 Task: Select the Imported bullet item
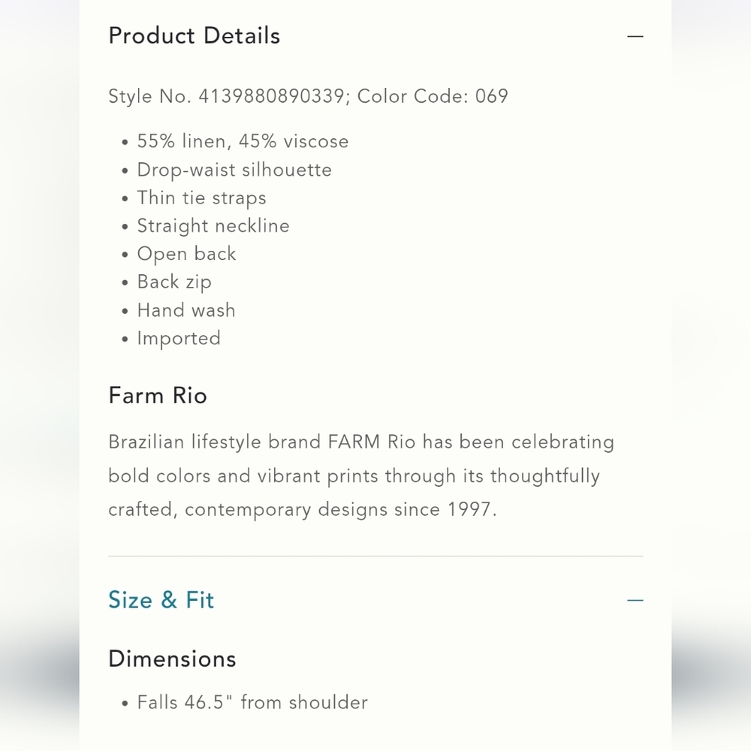[x=179, y=339]
